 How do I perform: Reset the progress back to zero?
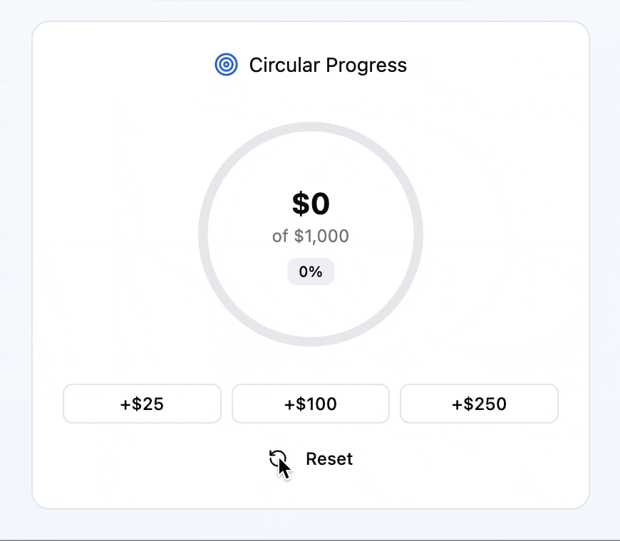click(x=311, y=459)
